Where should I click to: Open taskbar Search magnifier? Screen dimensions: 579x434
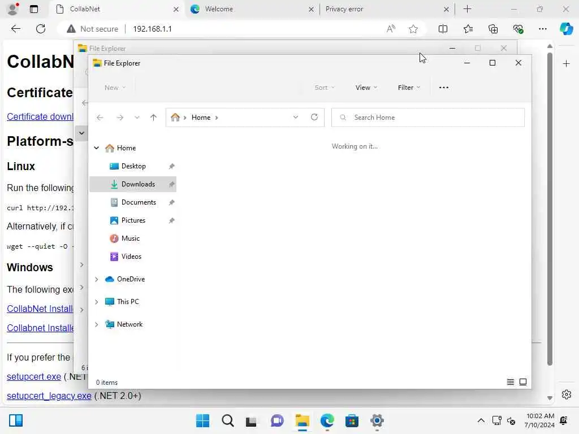(227, 420)
